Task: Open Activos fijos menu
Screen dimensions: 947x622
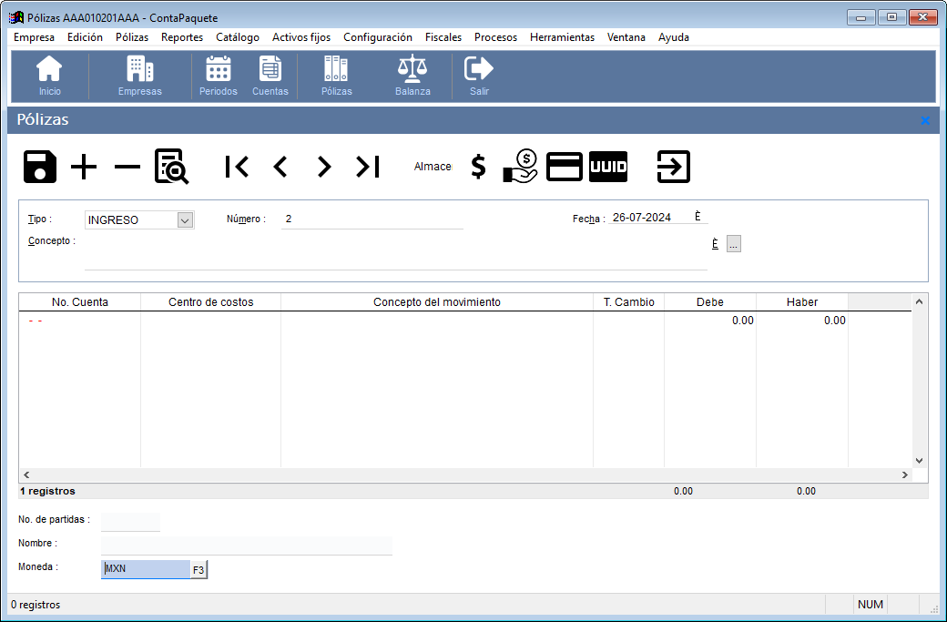Action: pyautogui.click(x=301, y=37)
